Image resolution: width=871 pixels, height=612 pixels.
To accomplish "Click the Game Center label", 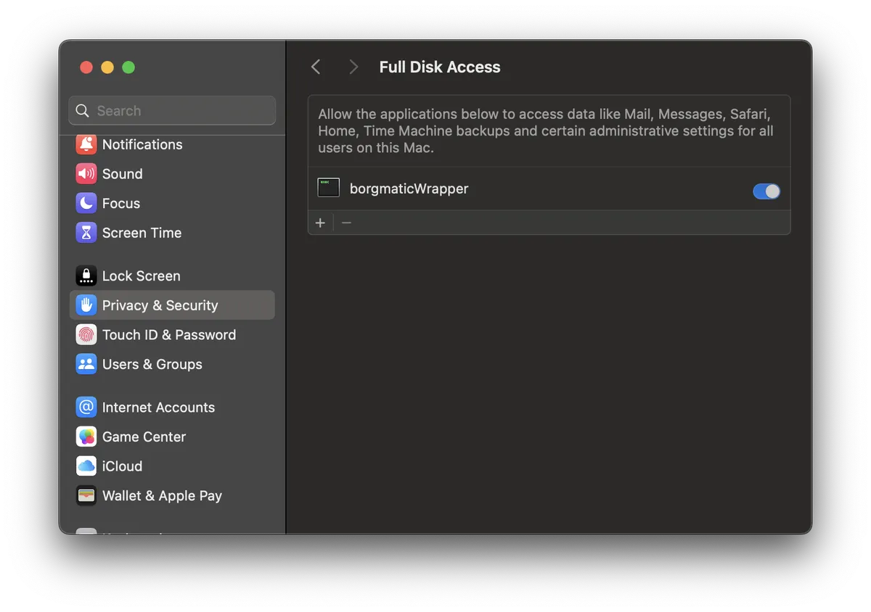I will (144, 437).
